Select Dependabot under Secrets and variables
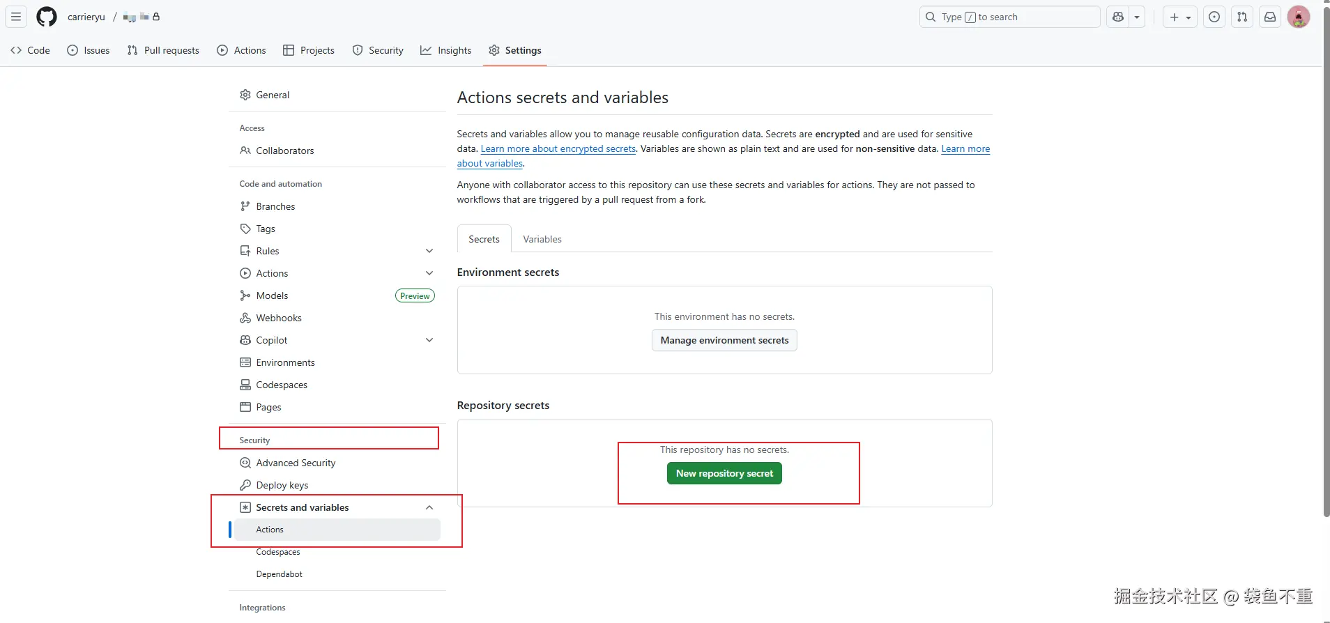1330x623 pixels. (x=280, y=574)
